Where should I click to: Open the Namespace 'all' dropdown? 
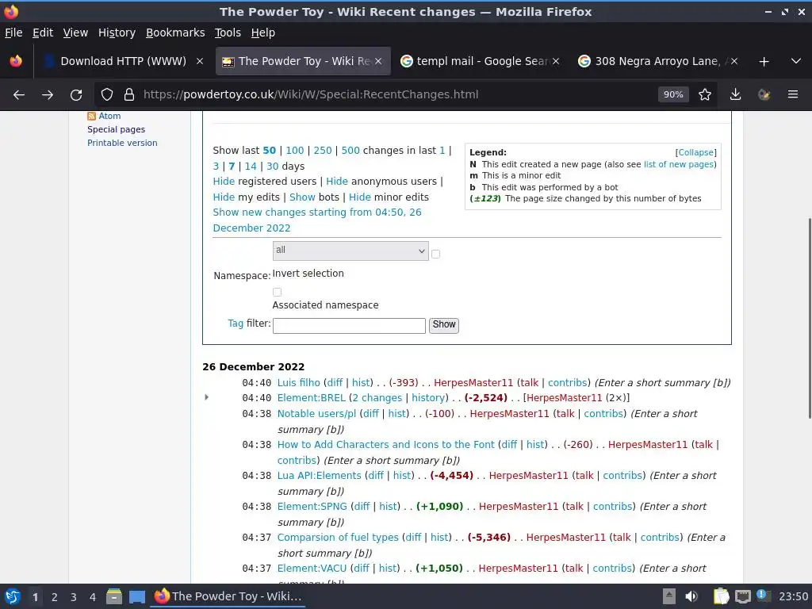point(350,251)
